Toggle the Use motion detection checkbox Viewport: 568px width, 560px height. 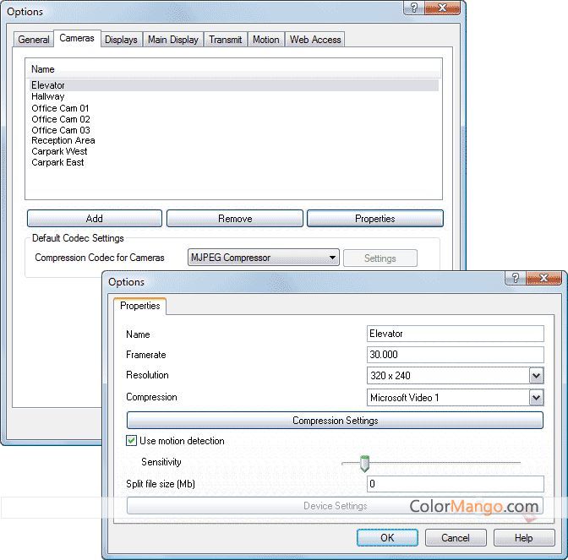(132, 441)
